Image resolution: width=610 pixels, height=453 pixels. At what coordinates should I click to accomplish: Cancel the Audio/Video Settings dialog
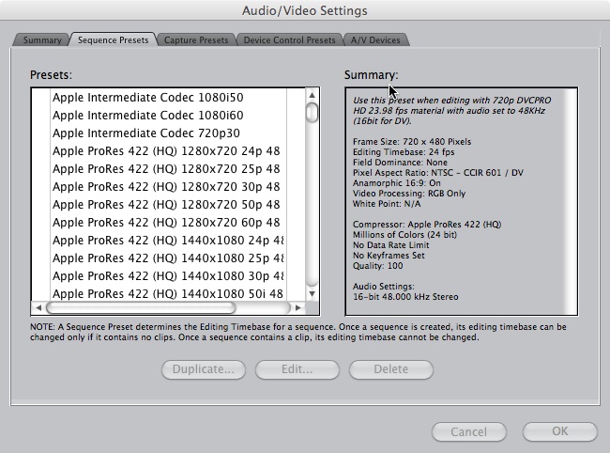[468, 432]
